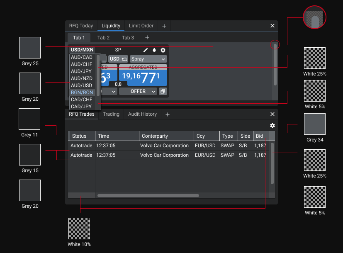This screenshot has height=253, width=343.
Task: Open the USD/MXN tile settings gear
Action: (x=163, y=50)
